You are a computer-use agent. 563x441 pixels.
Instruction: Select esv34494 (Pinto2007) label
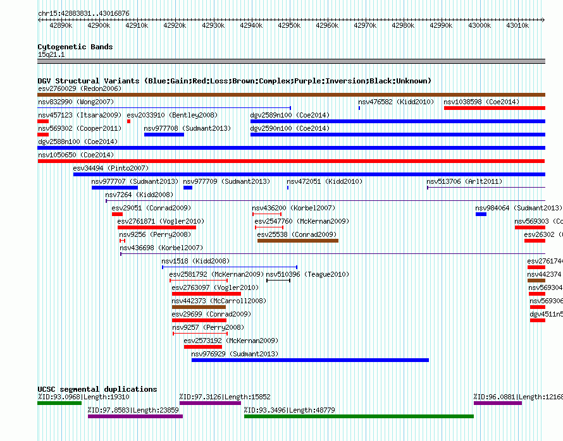click(x=111, y=168)
